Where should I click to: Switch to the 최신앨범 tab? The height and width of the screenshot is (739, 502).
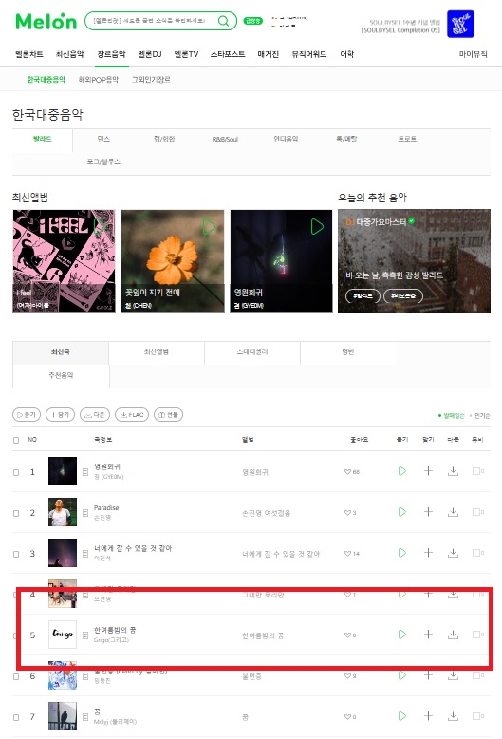click(x=157, y=352)
